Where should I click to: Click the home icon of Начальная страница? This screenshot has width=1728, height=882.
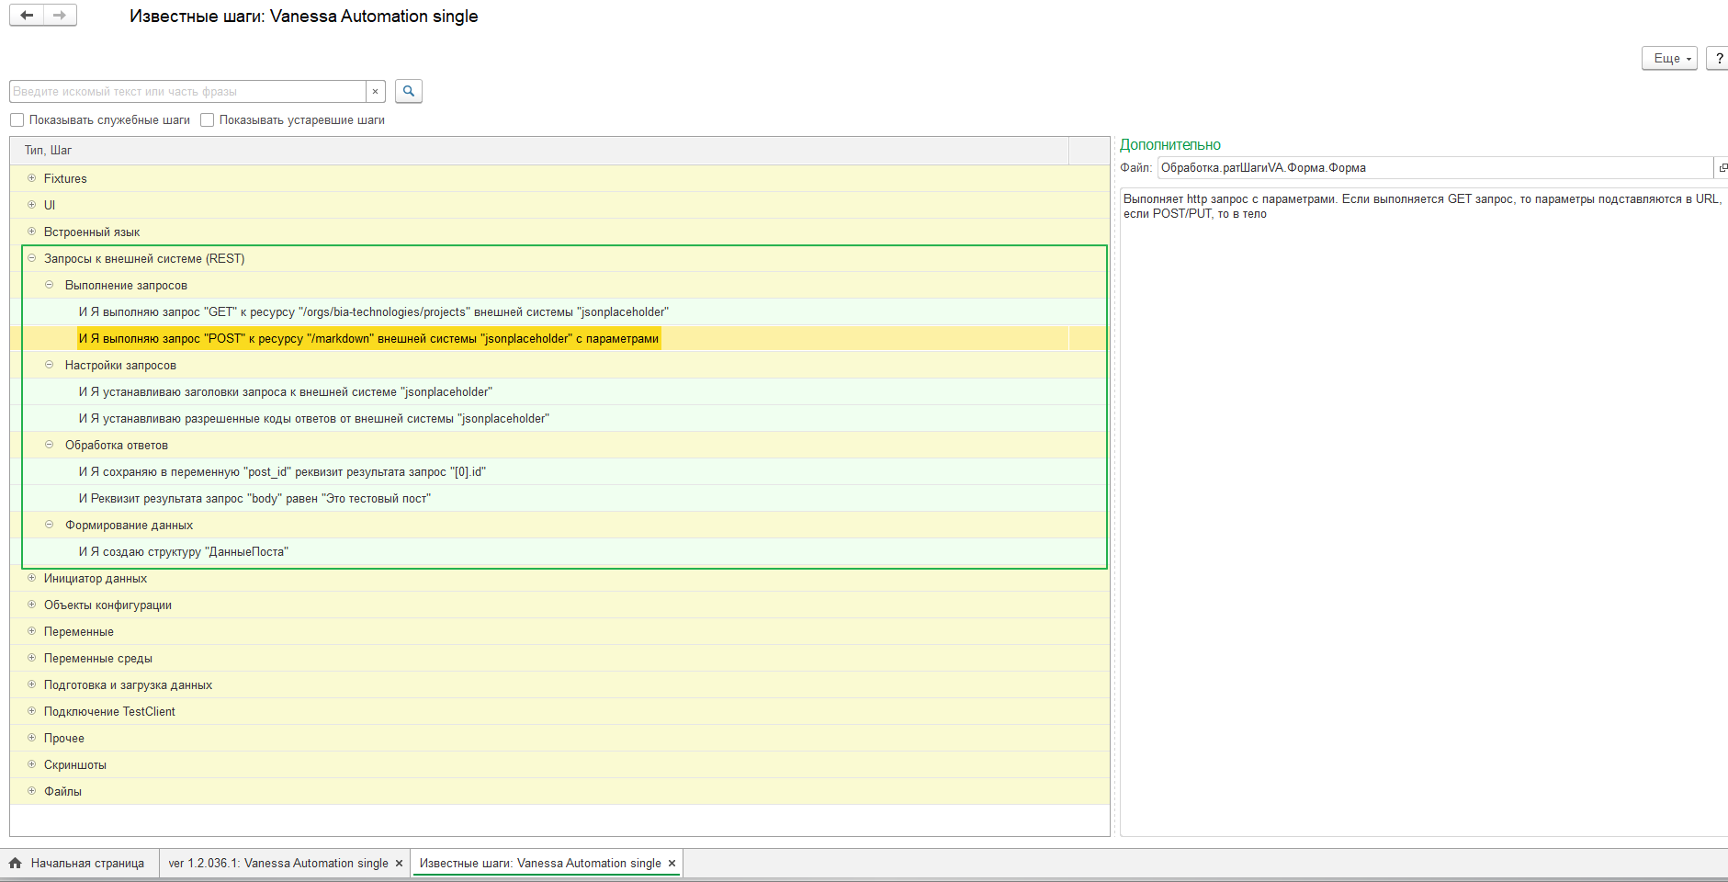[16, 863]
